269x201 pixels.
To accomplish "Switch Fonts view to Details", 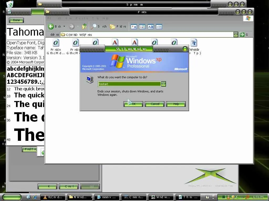I will coord(159,27).
